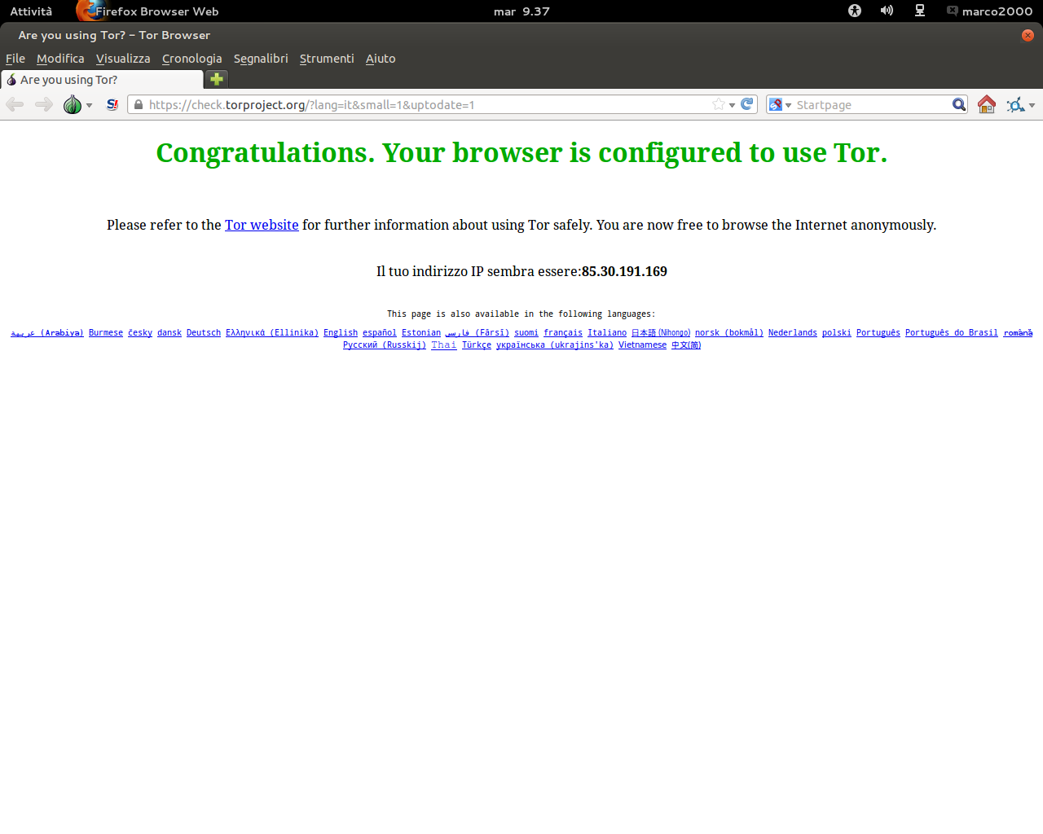Click the Startpage search engine icon
The image size is (1043, 834).
776,104
